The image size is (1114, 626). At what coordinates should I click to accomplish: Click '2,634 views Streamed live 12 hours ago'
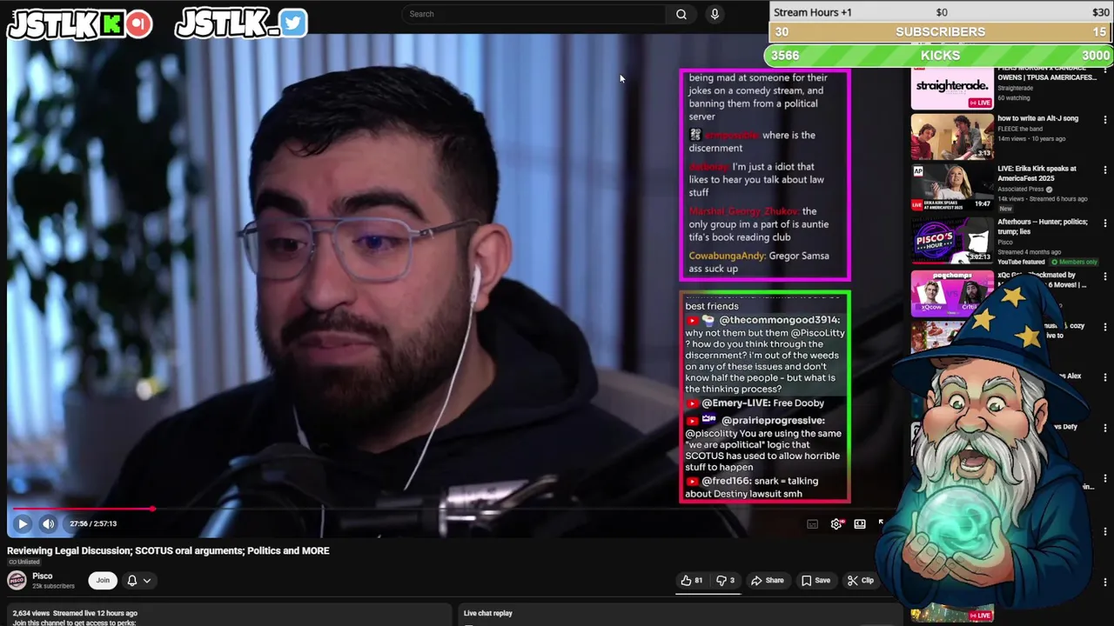[x=75, y=613]
